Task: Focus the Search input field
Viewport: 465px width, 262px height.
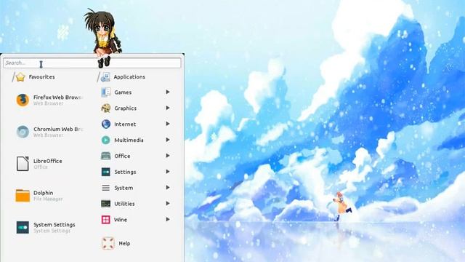Action: coord(92,63)
